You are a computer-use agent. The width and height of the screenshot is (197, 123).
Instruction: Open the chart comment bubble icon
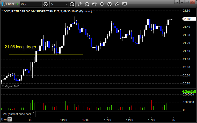click(125, 4)
